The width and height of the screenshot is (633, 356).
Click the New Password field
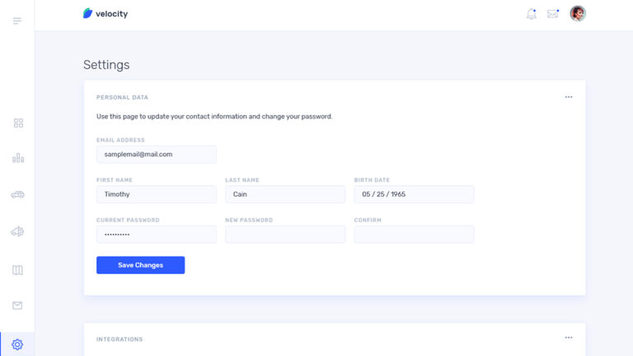coord(284,234)
